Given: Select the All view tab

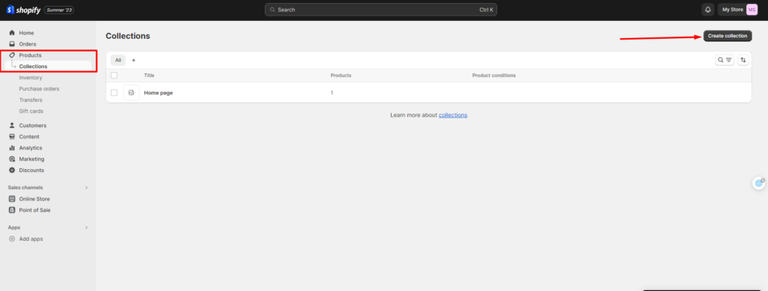Looking at the screenshot, I should click(118, 60).
